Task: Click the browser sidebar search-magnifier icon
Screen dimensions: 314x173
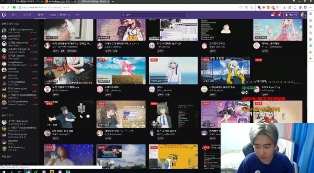Action: coord(311,14)
